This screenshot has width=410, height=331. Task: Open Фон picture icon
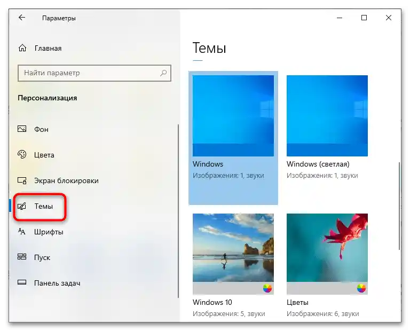(22, 129)
